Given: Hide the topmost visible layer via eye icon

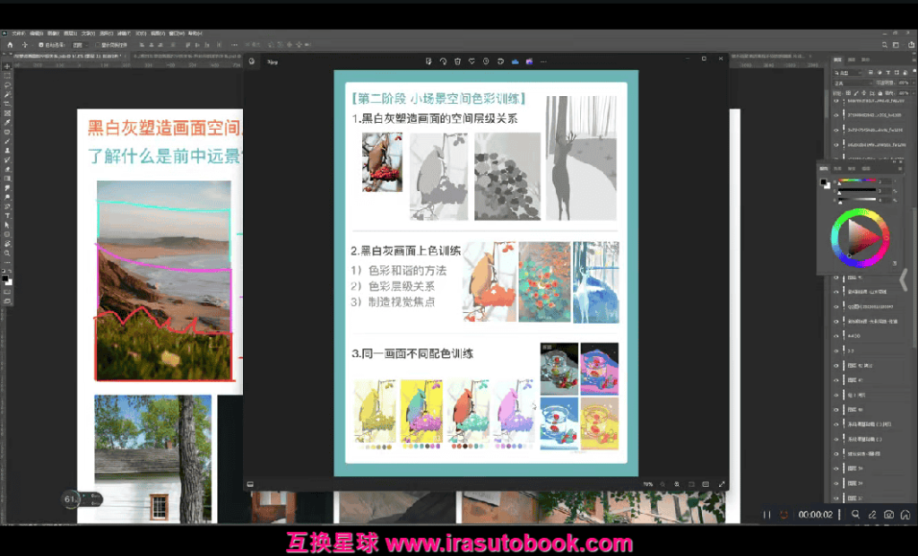Looking at the screenshot, I should tap(836, 100).
